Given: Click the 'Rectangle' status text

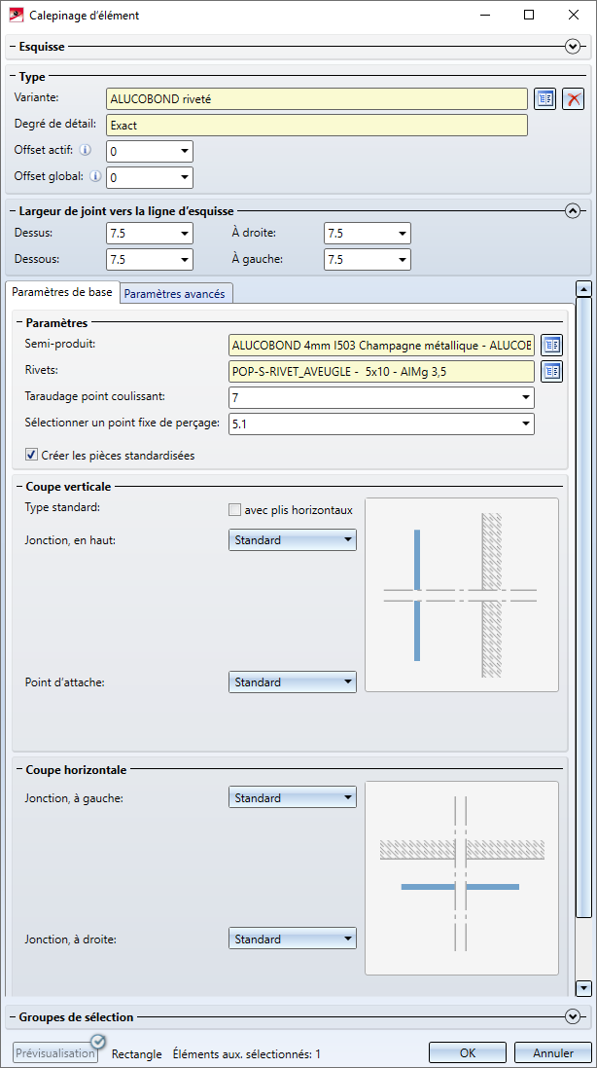Looking at the screenshot, I should [137, 1053].
